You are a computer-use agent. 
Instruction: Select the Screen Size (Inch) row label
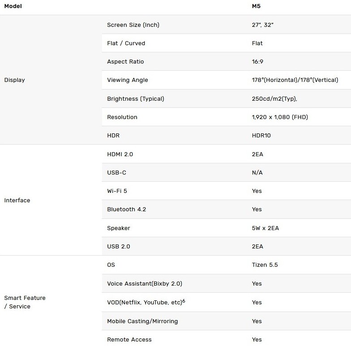[133, 25]
